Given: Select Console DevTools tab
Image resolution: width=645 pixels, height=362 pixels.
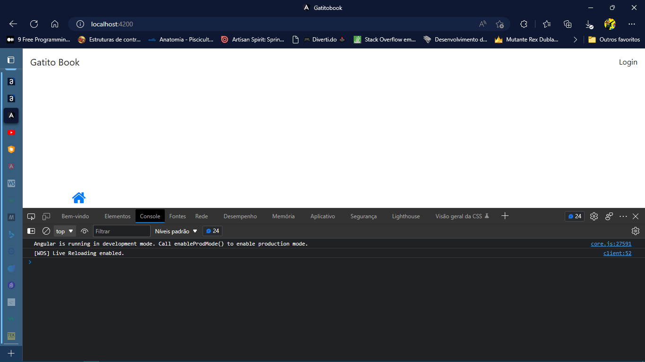Looking at the screenshot, I should coord(150,216).
